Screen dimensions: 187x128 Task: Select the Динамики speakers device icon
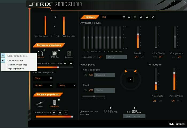coord(69,53)
